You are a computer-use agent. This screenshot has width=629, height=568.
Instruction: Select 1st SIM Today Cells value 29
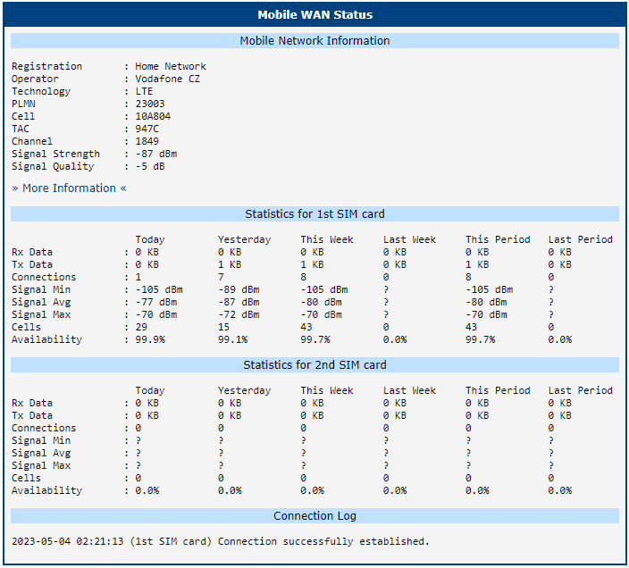(x=141, y=327)
